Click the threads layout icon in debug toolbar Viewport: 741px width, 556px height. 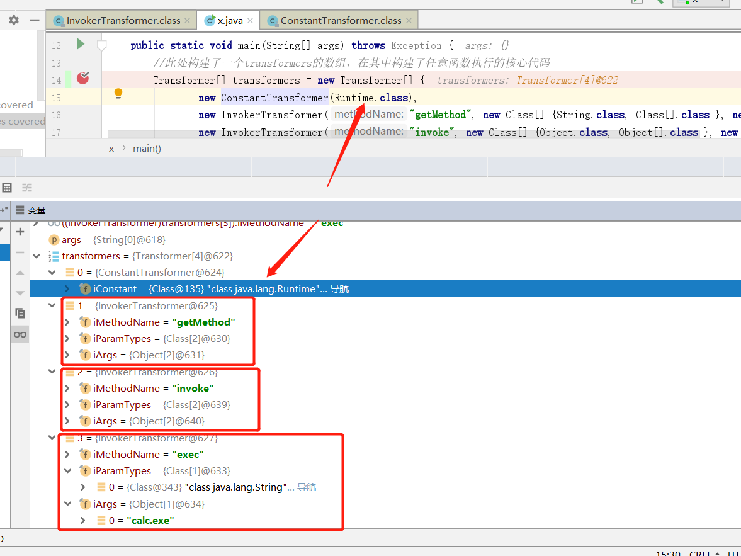tap(27, 188)
